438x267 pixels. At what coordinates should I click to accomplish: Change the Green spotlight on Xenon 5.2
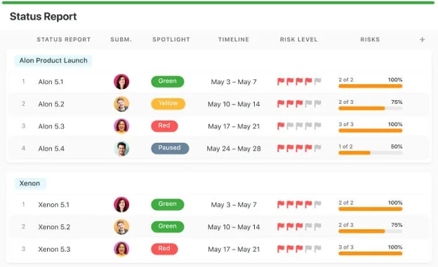click(x=168, y=227)
